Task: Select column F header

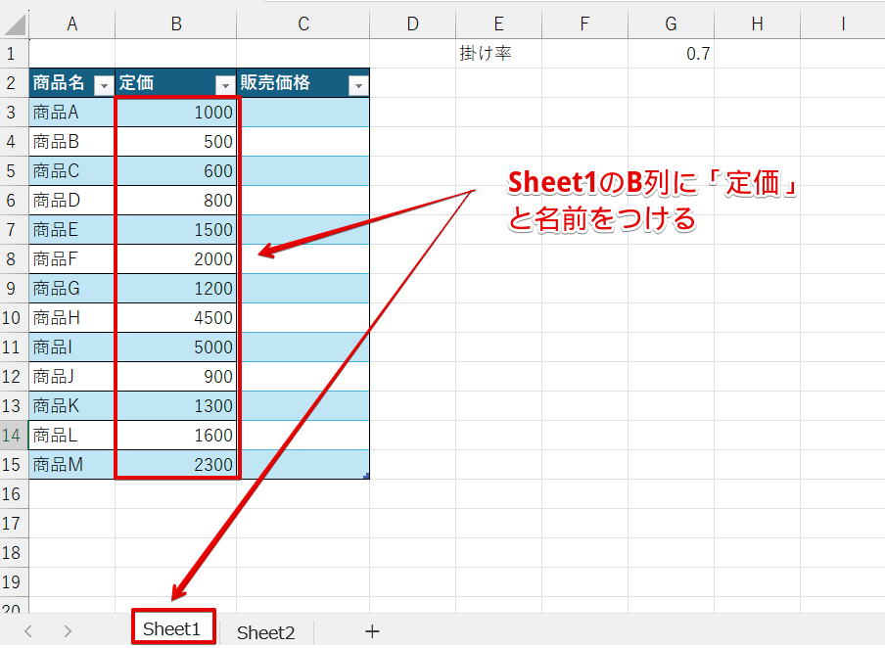Action: [x=584, y=24]
